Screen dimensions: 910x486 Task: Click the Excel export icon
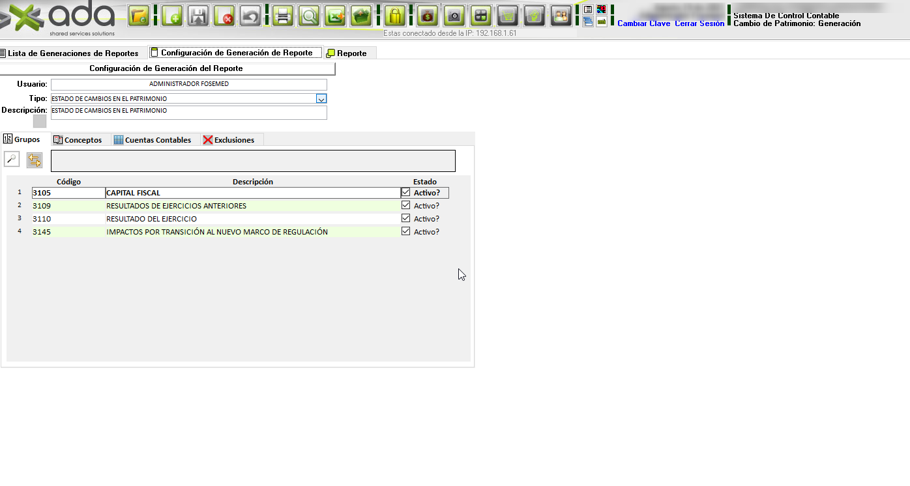pyautogui.click(x=335, y=16)
